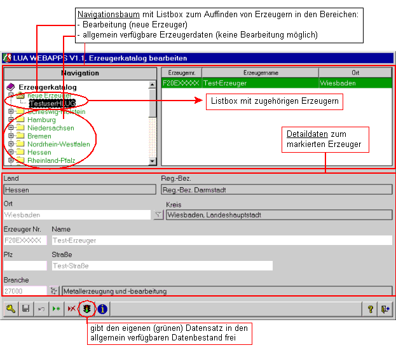Click the red X delete icon
Viewport: 396px width, 350px height.
(72, 309)
